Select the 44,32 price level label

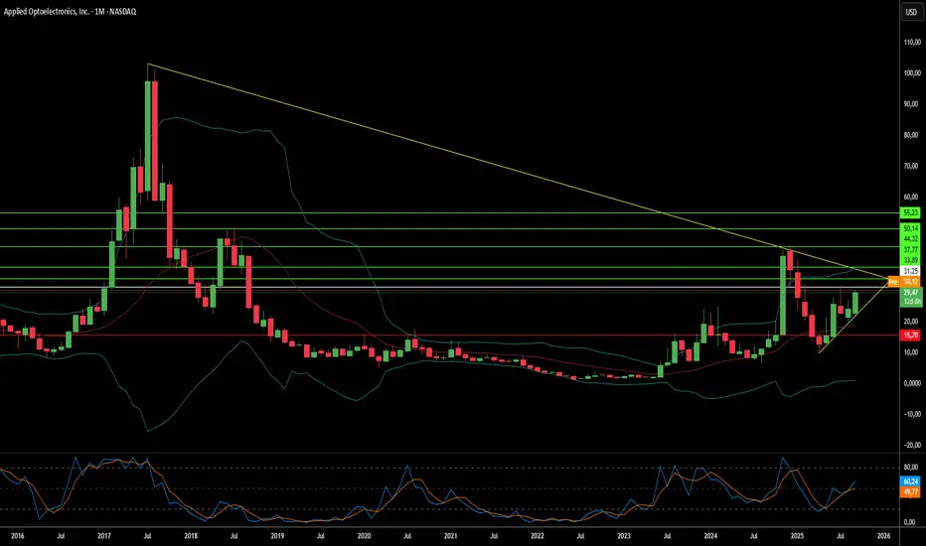click(x=909, y=238)
